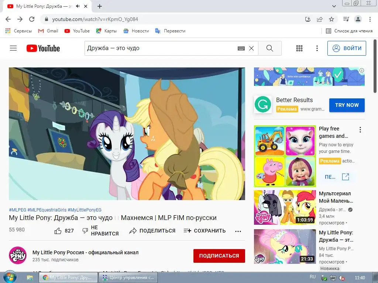This screenshot has height=283, width=378.
Task: Open the on-screen keyboard in search box
Action: tap(241, 48)
